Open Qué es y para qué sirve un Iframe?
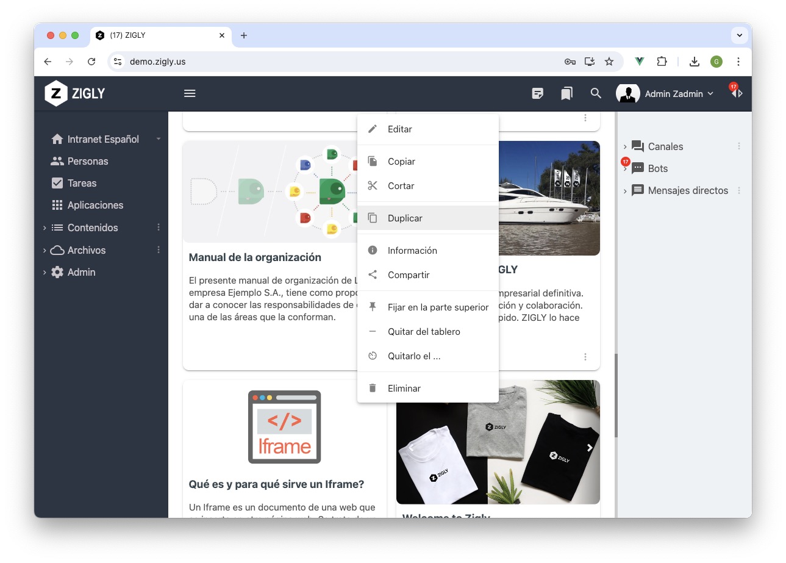This screenshot has width=786, height=563. (x=276, y=484)
